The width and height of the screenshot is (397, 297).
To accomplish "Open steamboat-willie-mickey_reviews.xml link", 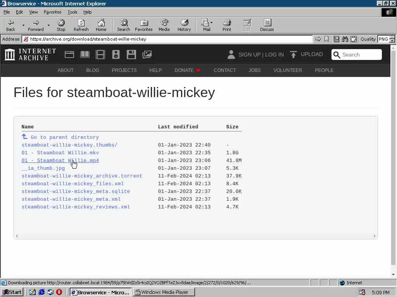I will [76, 207].
